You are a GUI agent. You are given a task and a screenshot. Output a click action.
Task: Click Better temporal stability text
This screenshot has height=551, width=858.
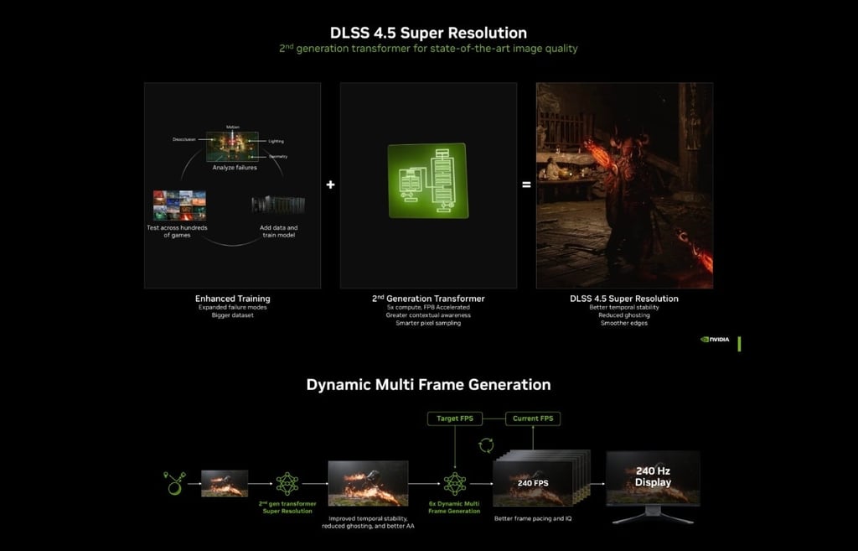click(x=624, y=307)
